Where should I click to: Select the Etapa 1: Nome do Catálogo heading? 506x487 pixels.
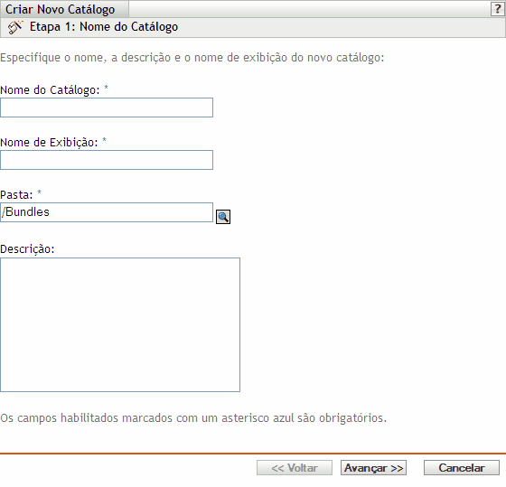point(104,27)
